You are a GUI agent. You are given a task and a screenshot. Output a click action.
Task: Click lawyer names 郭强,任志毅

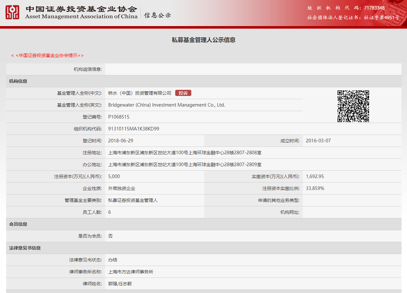[120, 284]
